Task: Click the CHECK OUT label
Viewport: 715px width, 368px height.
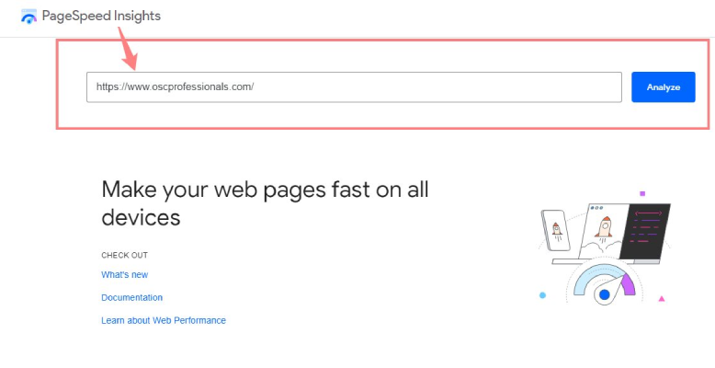Action: pyautogui.click(x=124, y=255)
